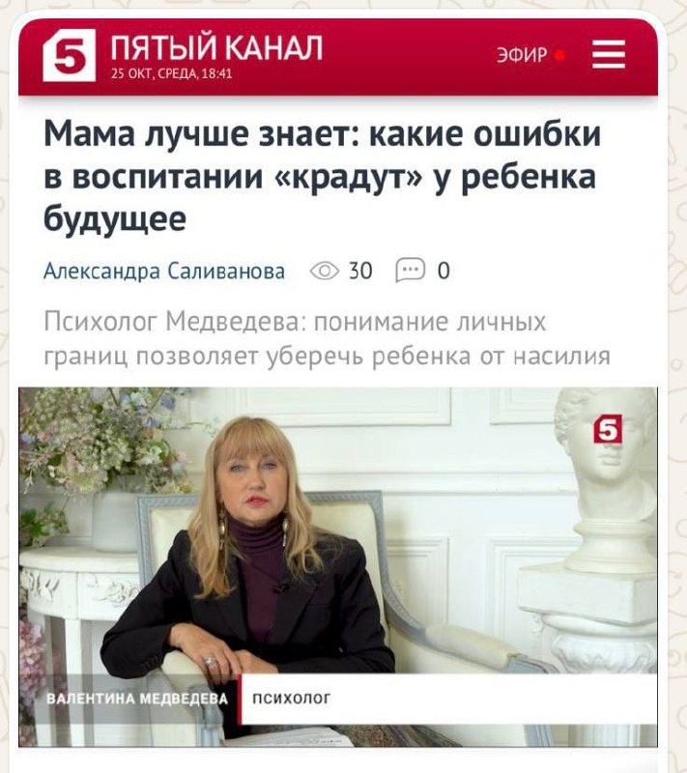687x773 pixels.
Task: Open comments via speech bubble icon
Action: point(410,271)
